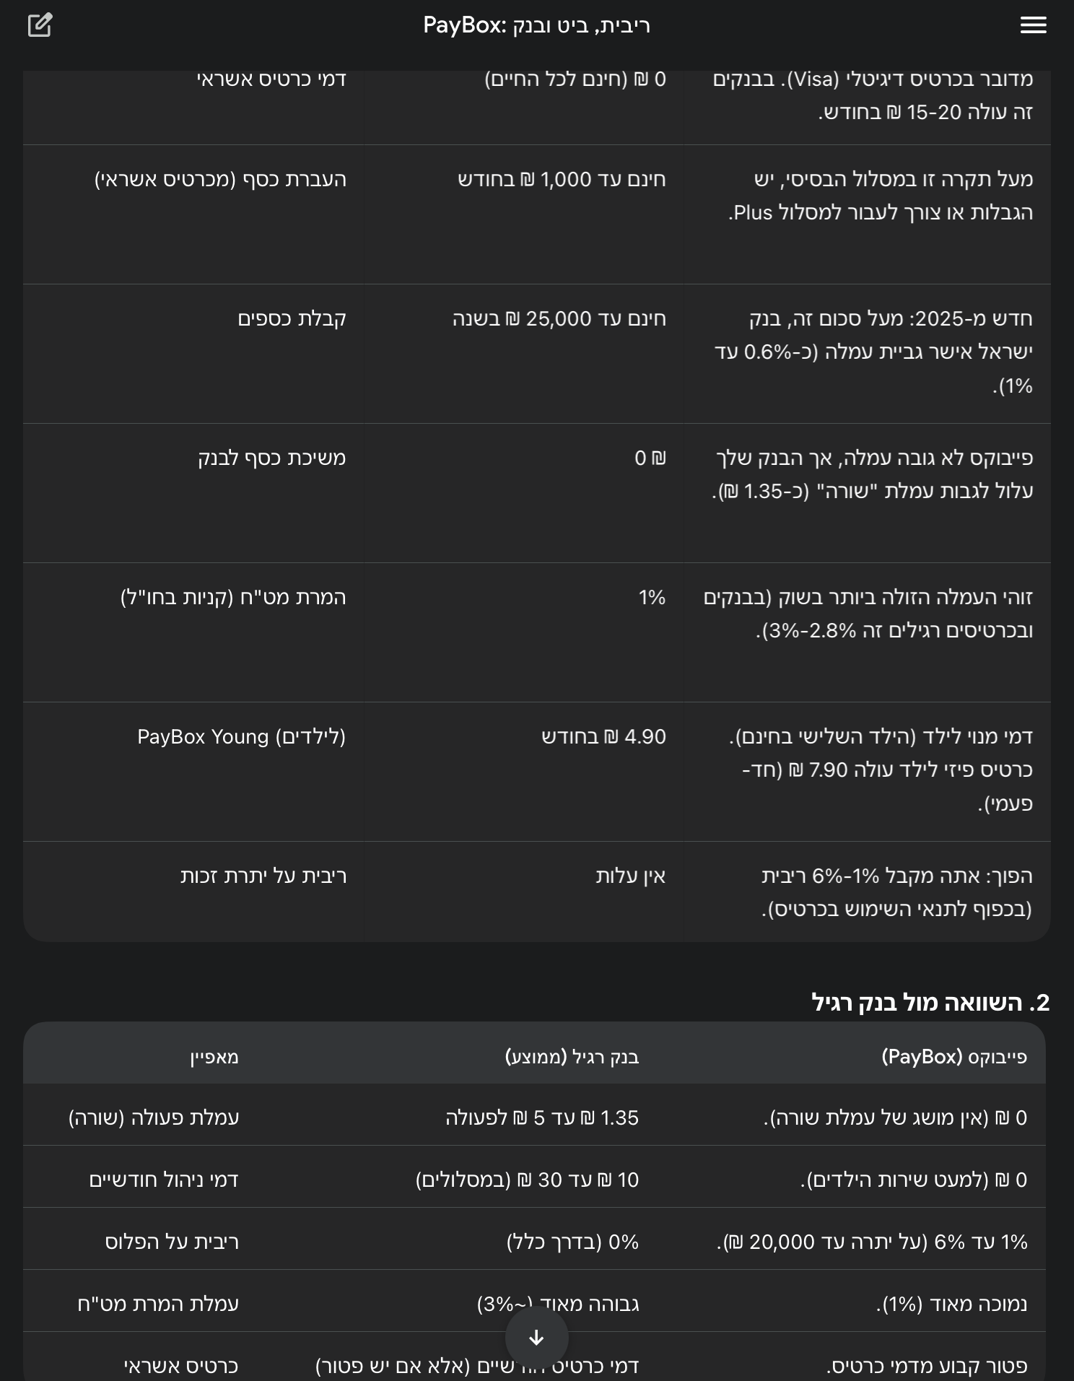The image size is (1074, 1381).
Task: Click the 'אין עלות' cell
Action: pyautogui.click(x=630, y=876)
